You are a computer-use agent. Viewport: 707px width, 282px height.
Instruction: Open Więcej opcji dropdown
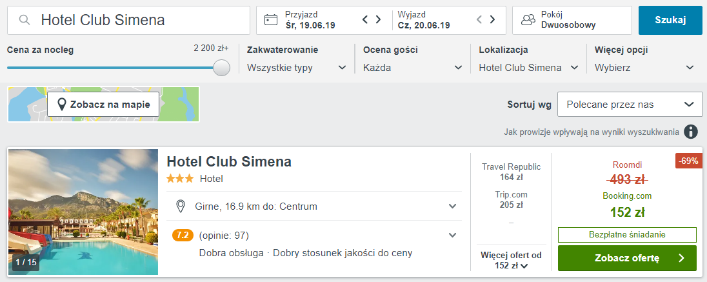click(x=644, y=68)
